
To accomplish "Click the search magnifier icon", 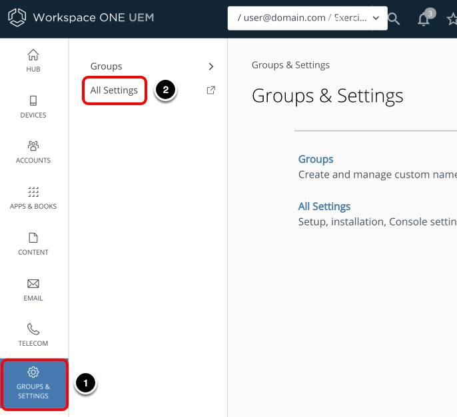I will click(394, 19).
